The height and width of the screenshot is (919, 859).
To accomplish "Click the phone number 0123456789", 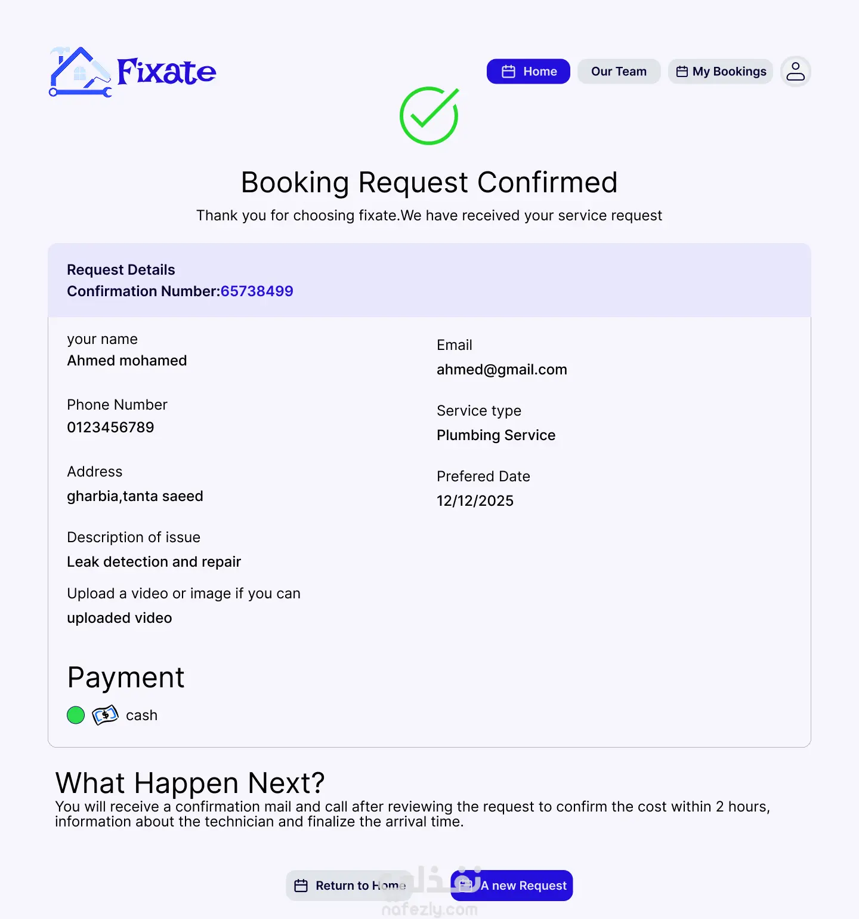I will point(110,428).
